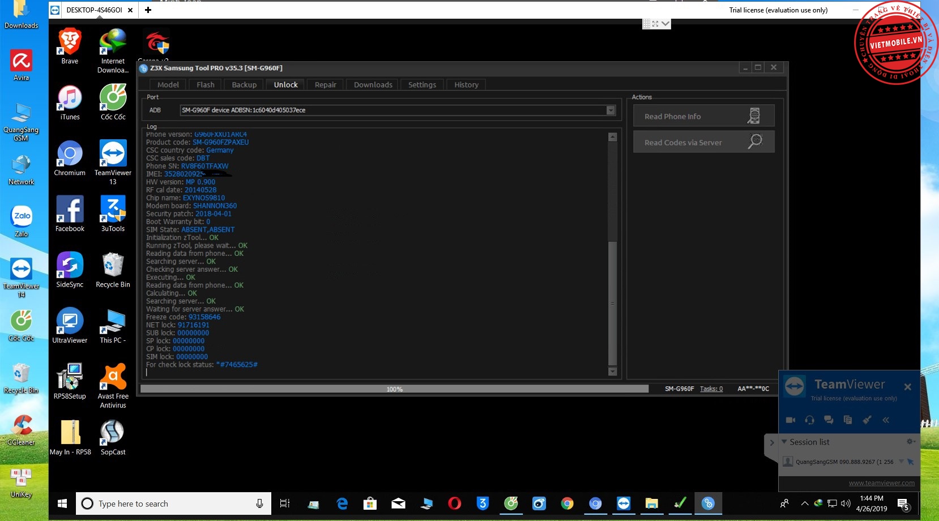Select the Repair tab
The height and width of the screenshot is (521, 939).
coord(325,84)
